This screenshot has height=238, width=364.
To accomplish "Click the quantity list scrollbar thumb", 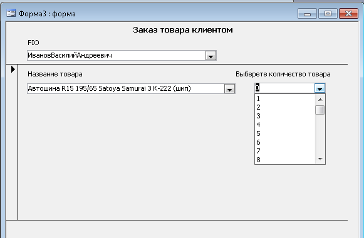I will tap(320, 110).
